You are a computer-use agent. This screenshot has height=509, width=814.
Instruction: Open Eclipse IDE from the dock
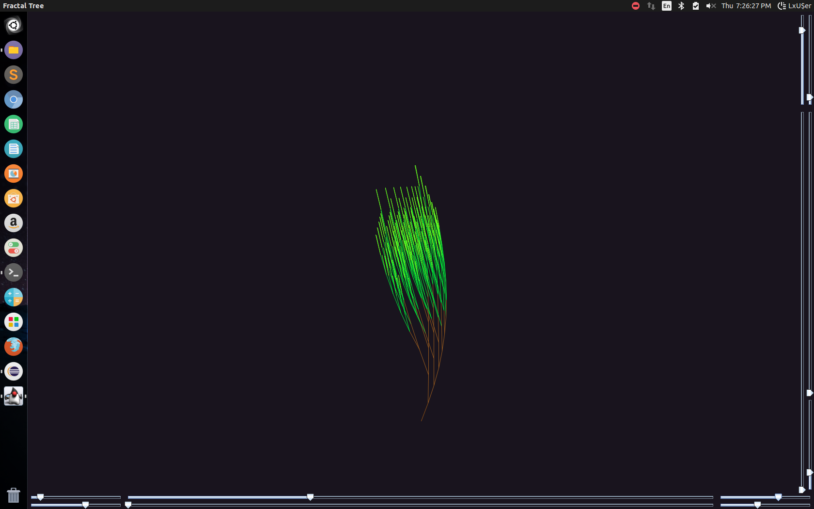14,371
